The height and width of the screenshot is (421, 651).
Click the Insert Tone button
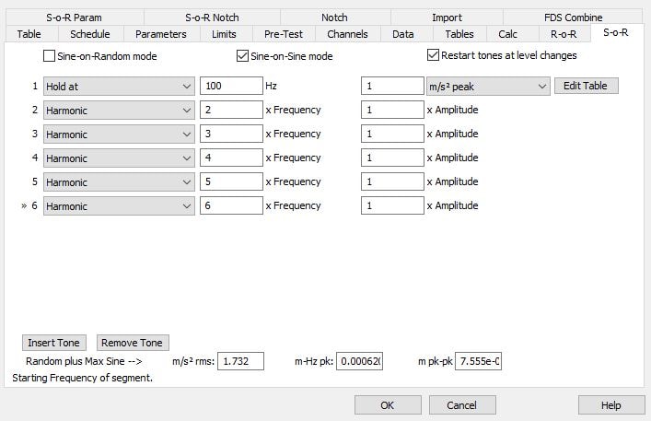coord(54,343)
